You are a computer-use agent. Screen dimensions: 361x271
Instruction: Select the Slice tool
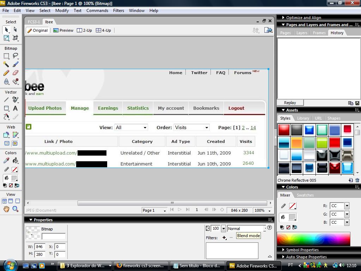(x=16, y=135)
